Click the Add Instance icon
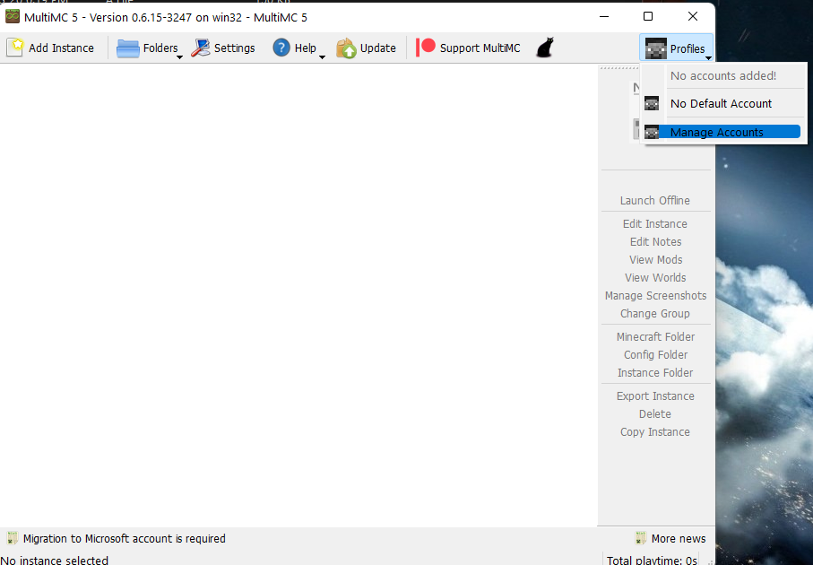Viewport: 813px width, 565px height. tap(16, 47)
